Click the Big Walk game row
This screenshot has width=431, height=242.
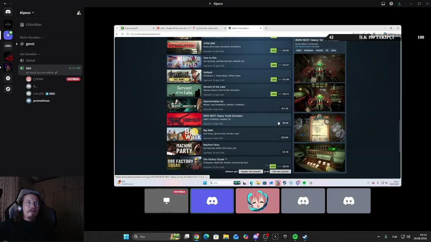tap(229, 134)
